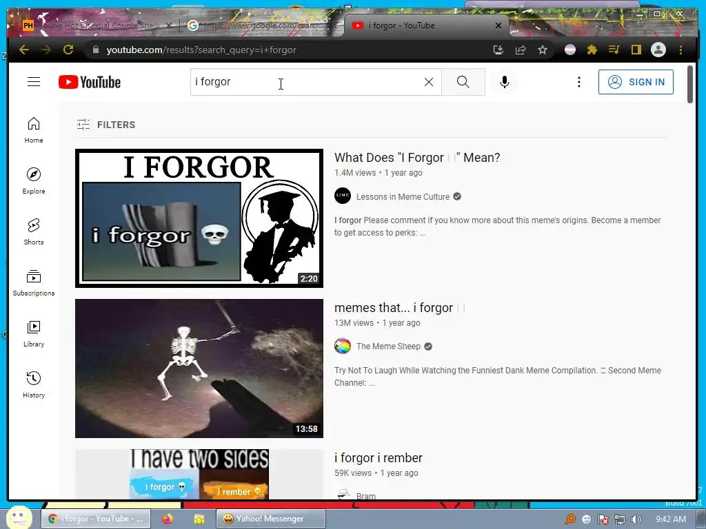
Task: Select Chrome 'i forgor - YouTube' taskbar button
Action: tap(96, 519)
